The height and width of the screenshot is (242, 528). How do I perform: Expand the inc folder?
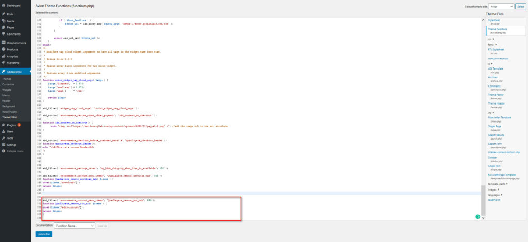point(491,113)
